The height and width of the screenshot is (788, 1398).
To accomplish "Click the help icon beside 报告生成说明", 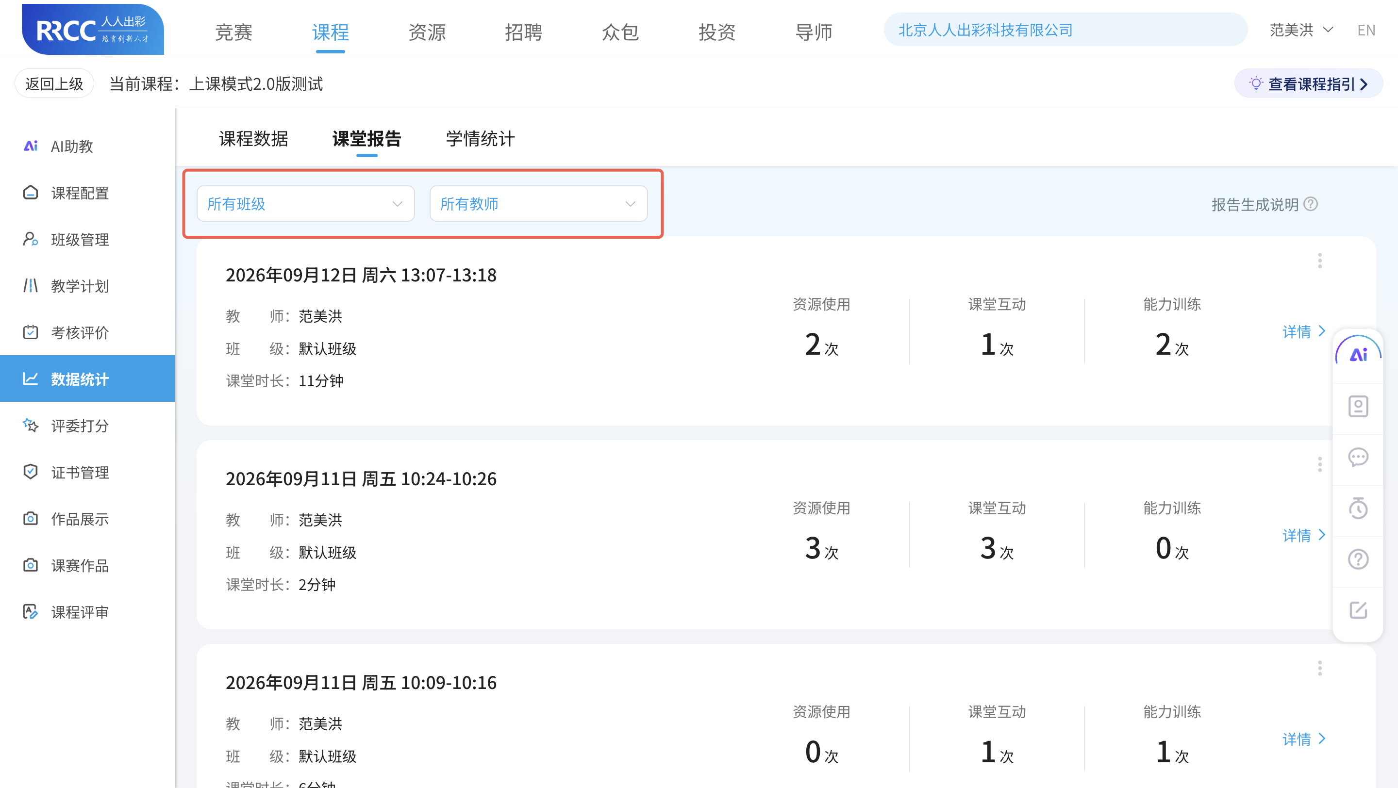I will pyautogui.click(x=1311, y=204).
